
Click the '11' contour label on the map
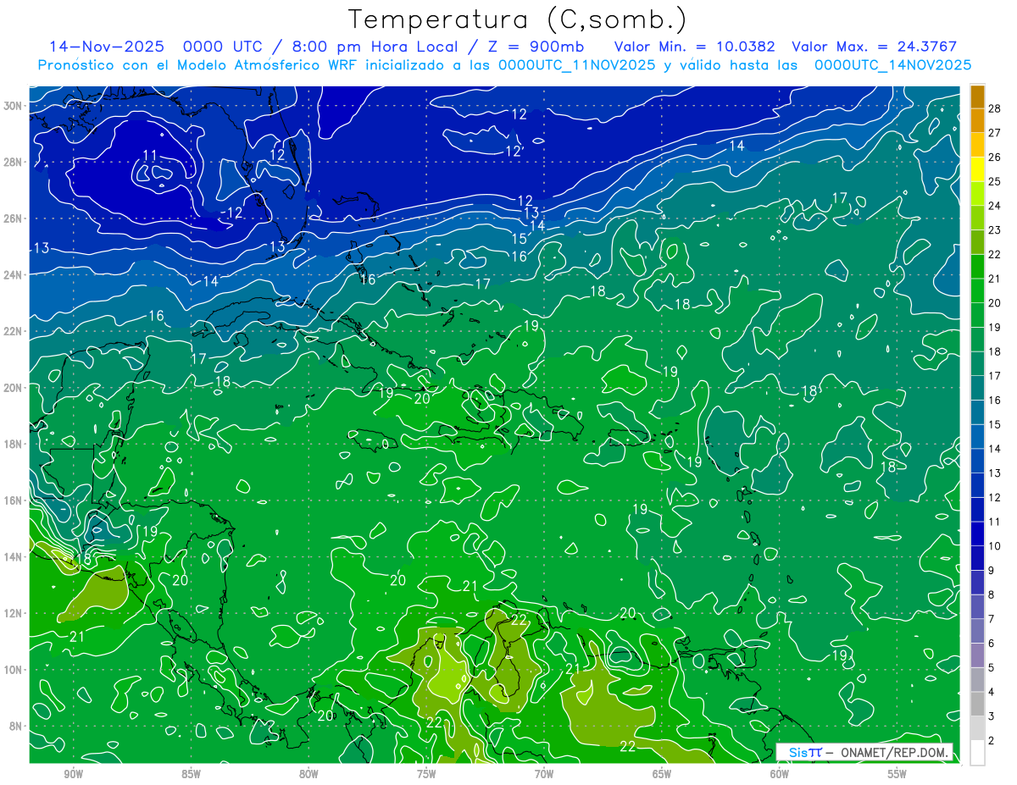click(x=150, y=155)
